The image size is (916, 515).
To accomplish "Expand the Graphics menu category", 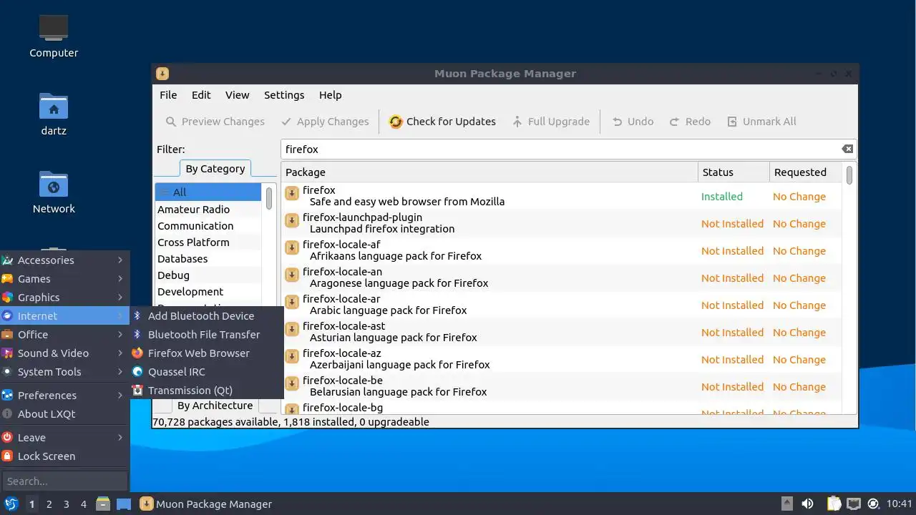I will [64, 298].
